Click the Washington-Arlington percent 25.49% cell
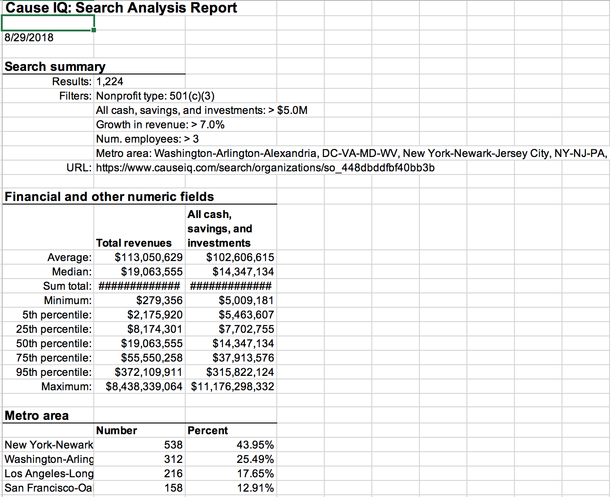The height and width of the screenshot is (497, 610). click(255, 459)
